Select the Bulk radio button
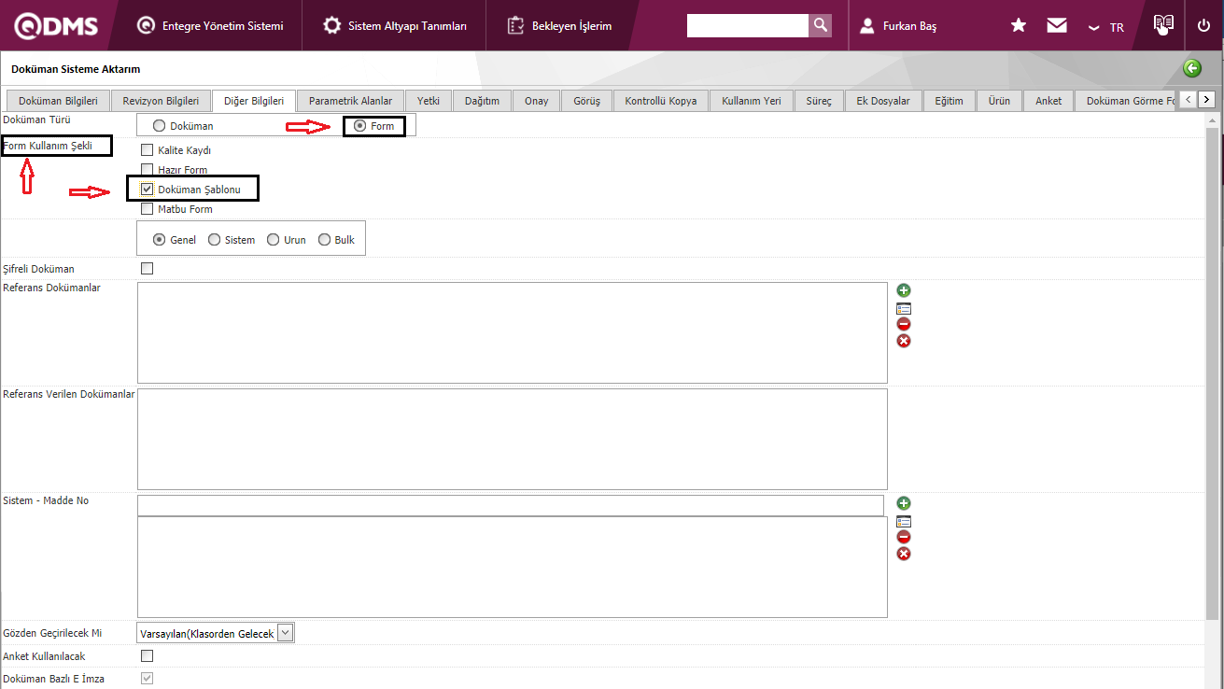Viewport: 1224px width, 689px height. coord(325,240)
